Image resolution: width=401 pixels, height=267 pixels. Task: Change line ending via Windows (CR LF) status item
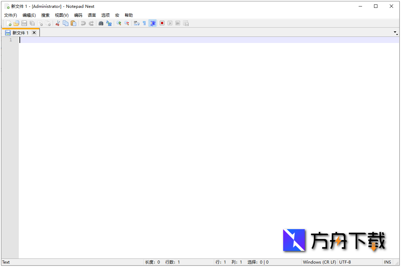[x=319, y=262]
